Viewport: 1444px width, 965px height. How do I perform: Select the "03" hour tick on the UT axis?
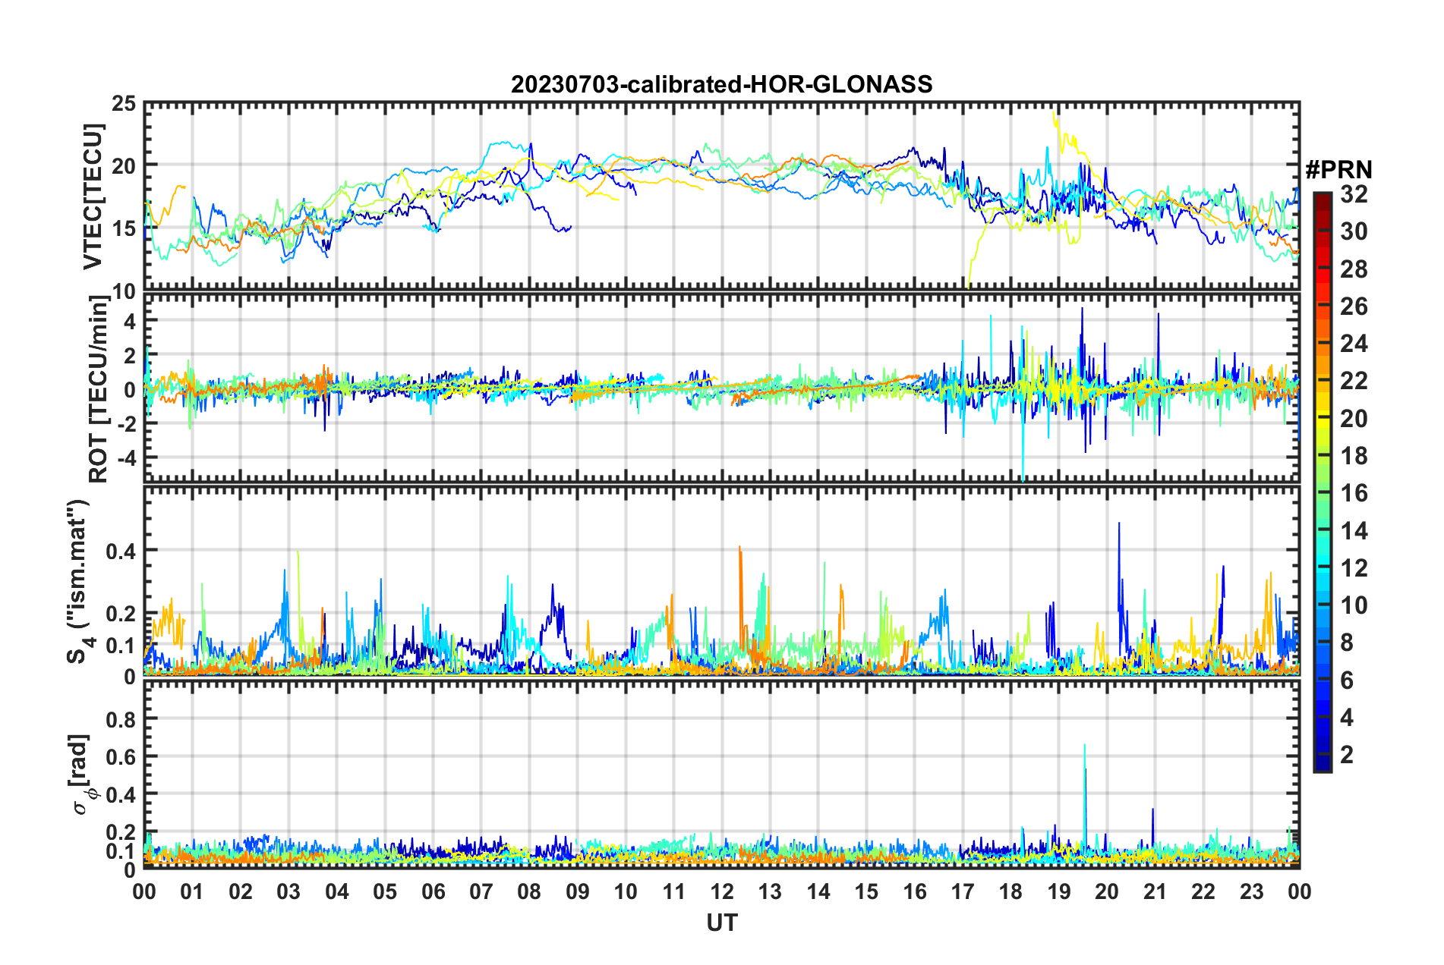point(288,891)
